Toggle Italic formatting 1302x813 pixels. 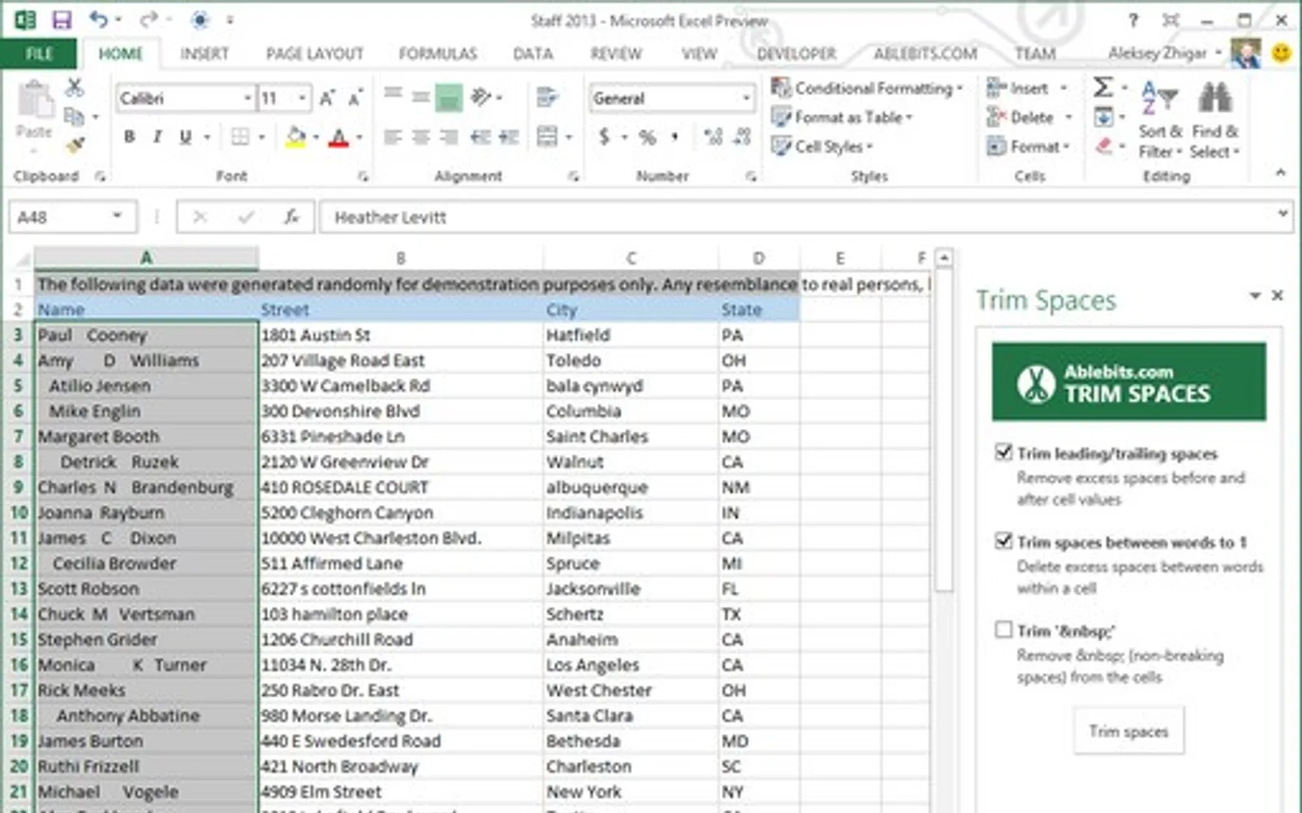pos(157,137)
